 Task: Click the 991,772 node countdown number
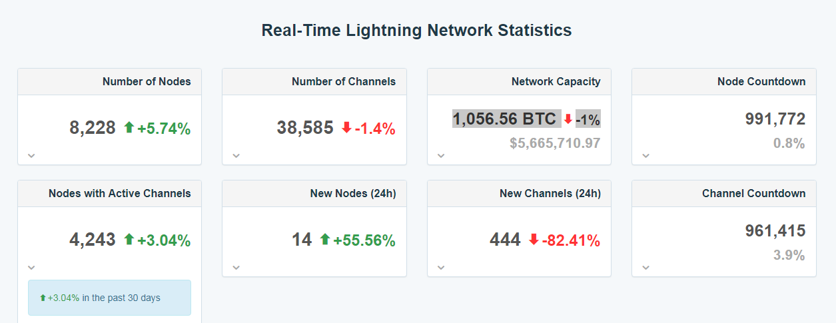tap(775, 119)
